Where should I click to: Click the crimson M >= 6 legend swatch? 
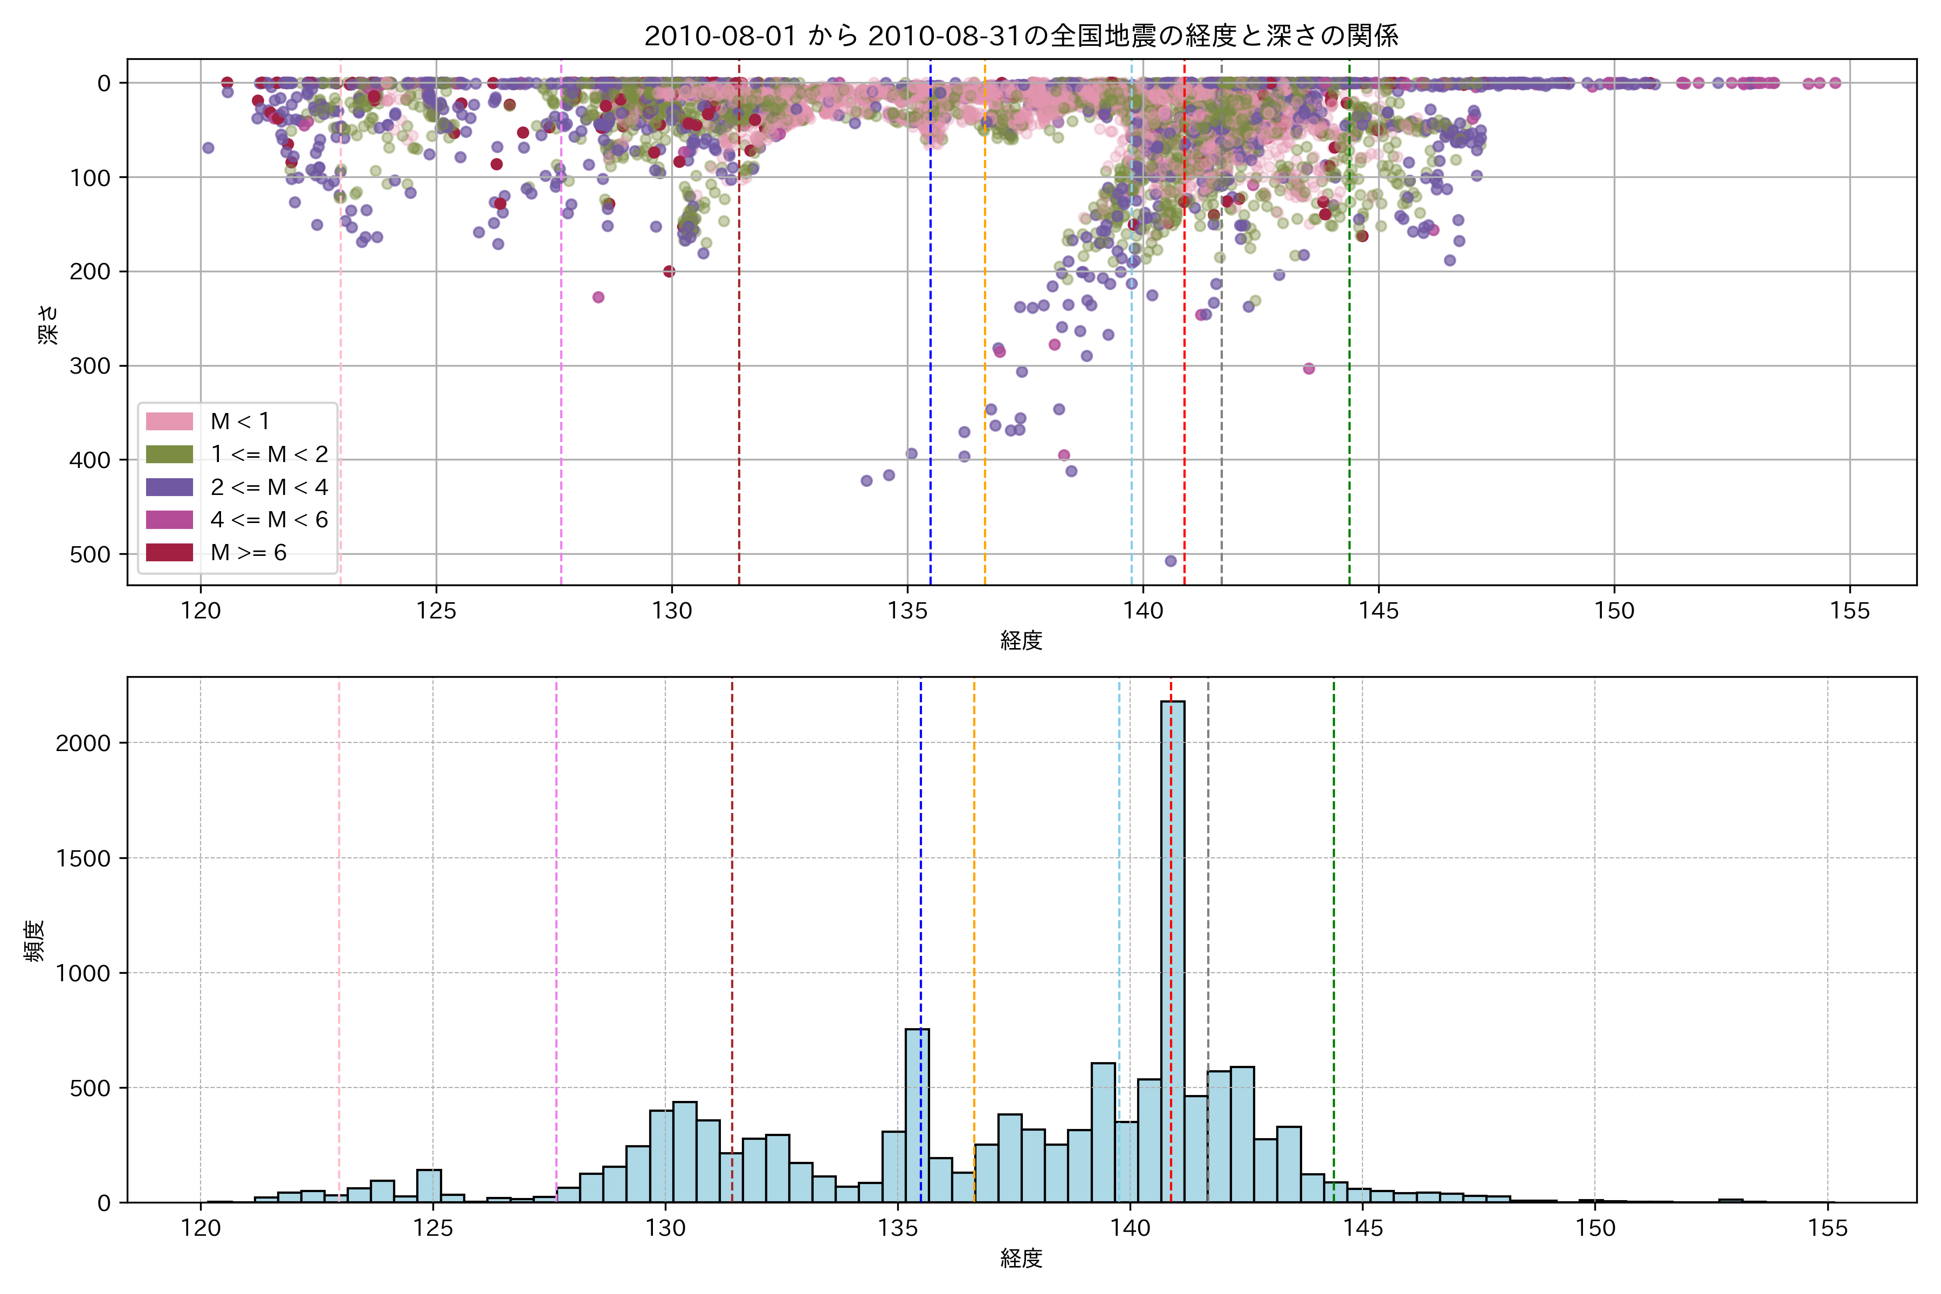pos(169,552)
